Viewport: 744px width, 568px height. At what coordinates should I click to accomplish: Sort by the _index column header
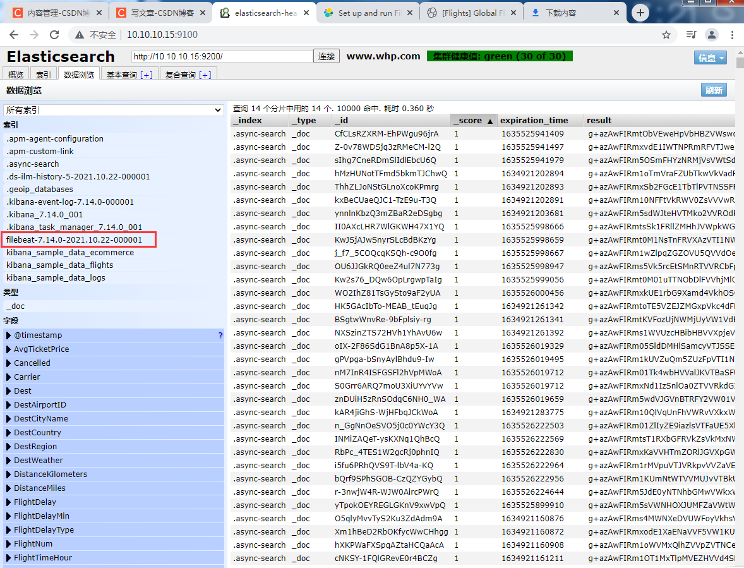click(260, 121)
